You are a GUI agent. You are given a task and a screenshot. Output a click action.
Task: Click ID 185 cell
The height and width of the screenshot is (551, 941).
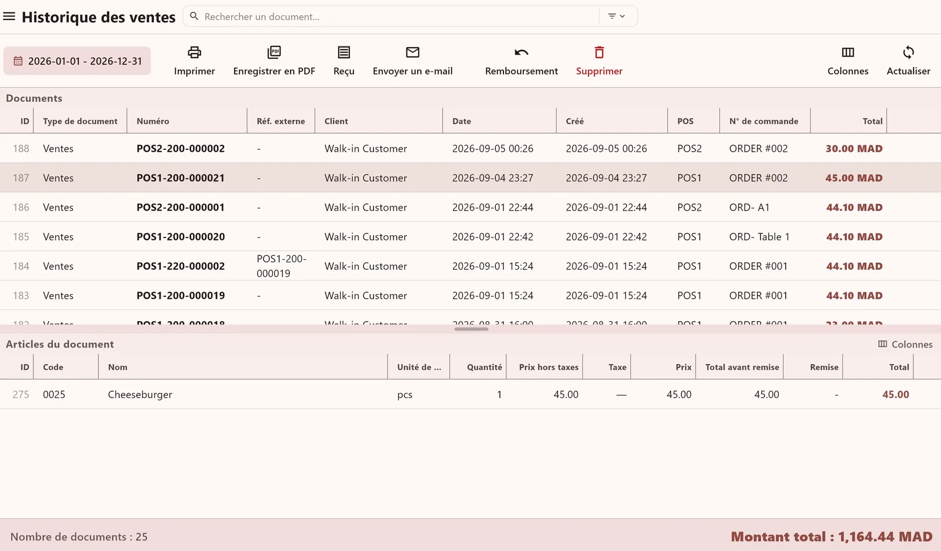tap(21, 237)
